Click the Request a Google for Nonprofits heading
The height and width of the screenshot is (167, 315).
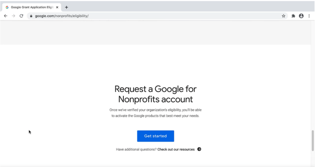(155, 94)
